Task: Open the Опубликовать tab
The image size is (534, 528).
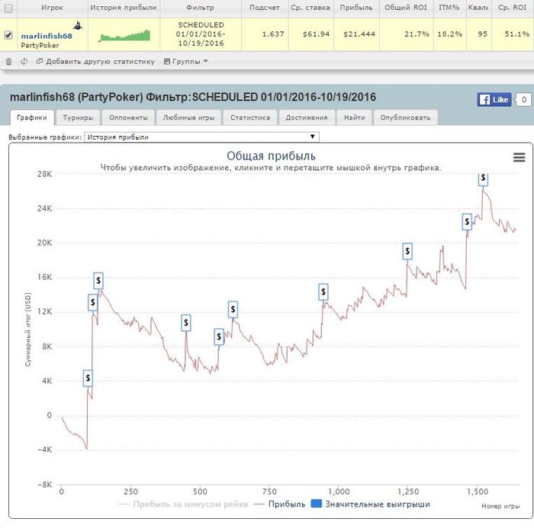Action: 405,118
